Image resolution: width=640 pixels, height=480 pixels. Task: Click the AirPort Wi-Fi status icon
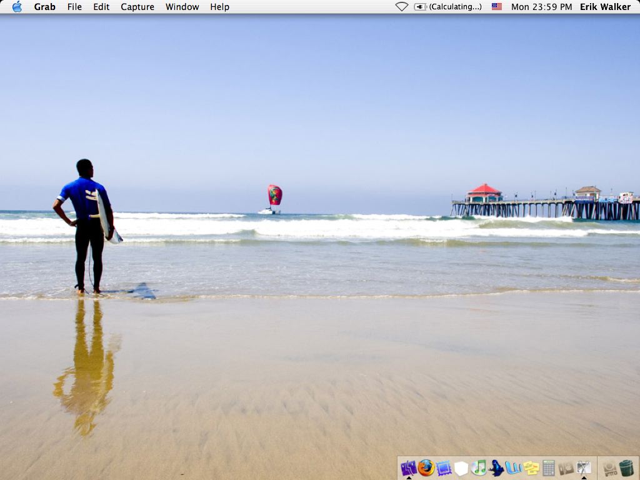pyautogui.click(x=402, y=6)
